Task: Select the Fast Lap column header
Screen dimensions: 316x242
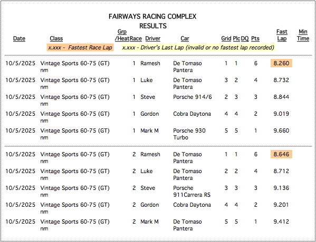Action: 282,35
